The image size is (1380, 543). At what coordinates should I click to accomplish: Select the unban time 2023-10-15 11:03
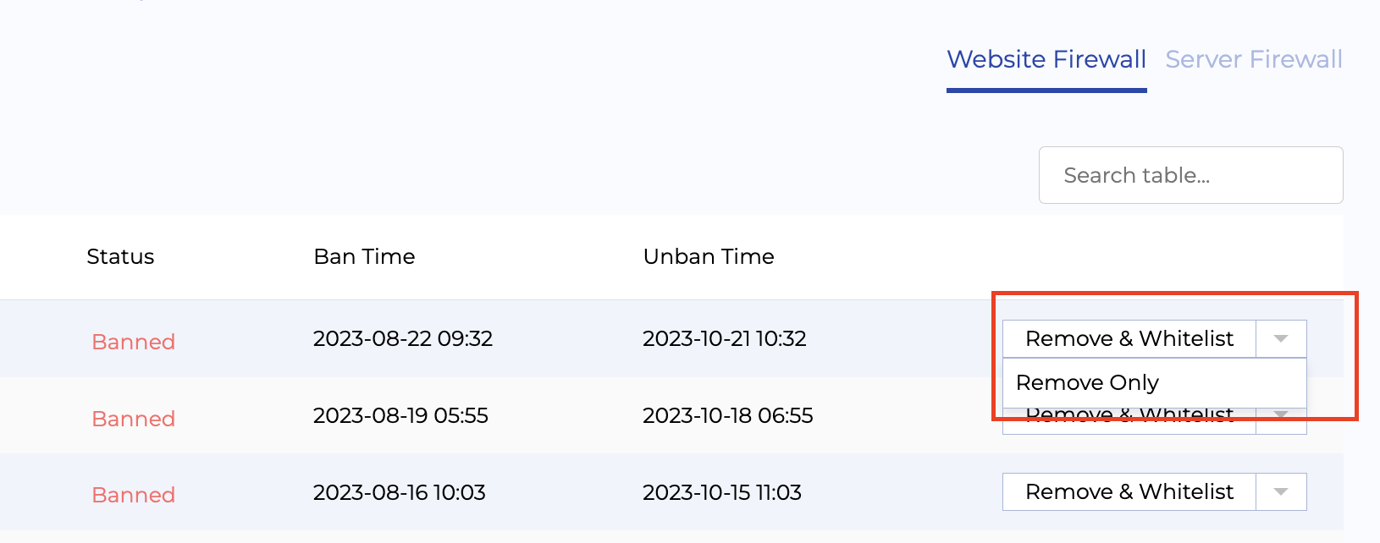click(x=721, y=492)
